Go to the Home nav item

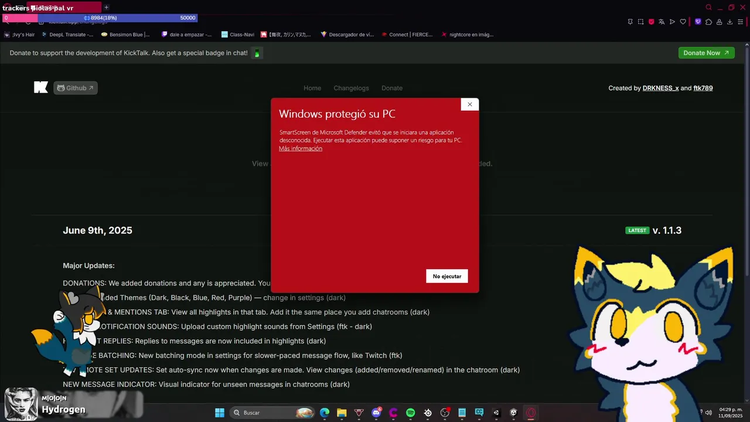[312, 88]
